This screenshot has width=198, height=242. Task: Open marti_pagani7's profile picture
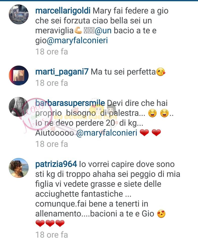[19, 75]
